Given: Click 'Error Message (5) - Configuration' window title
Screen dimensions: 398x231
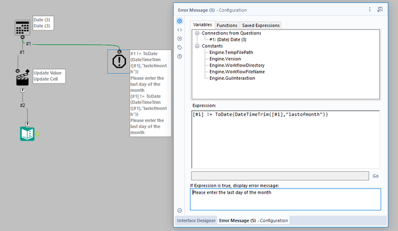Looking at the screenshot, I should pyautogui.click(x=212, y=10).
